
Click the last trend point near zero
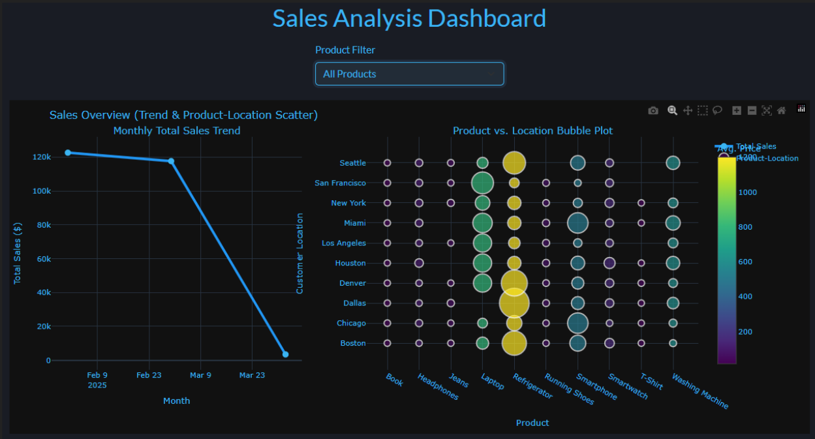pos(285,354)
